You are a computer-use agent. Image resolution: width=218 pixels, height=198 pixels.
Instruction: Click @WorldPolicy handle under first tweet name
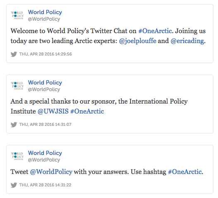[x=44, y=19]
